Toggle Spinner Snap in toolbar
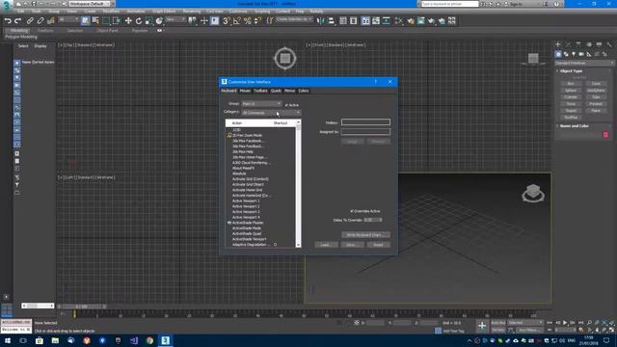617x347 pixels. [x=257, y=21]
